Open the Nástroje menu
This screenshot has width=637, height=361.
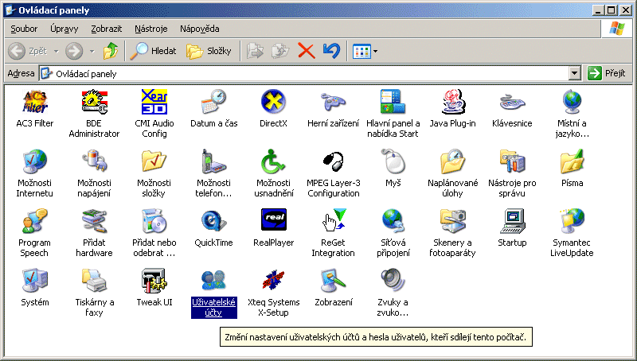(150, 29)
